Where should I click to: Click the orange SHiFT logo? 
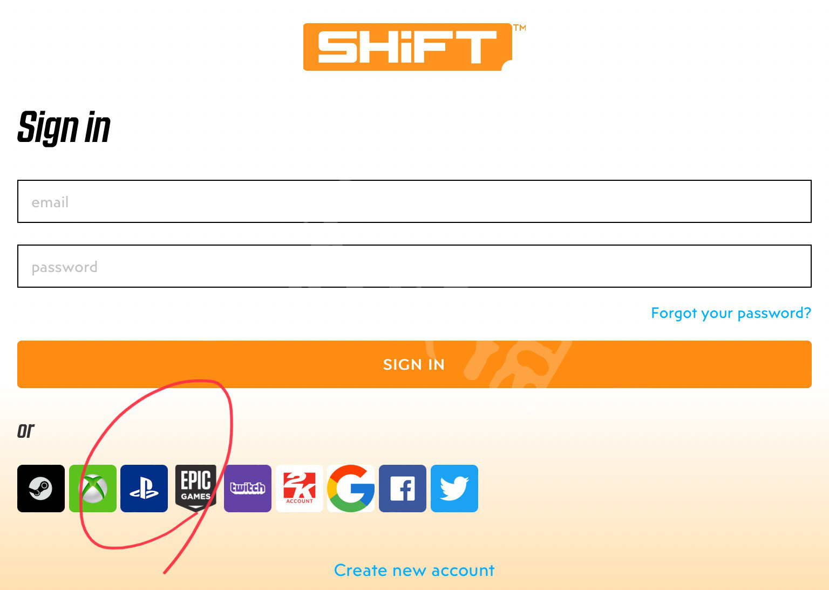pyautogui.click(x=407, y=47)
